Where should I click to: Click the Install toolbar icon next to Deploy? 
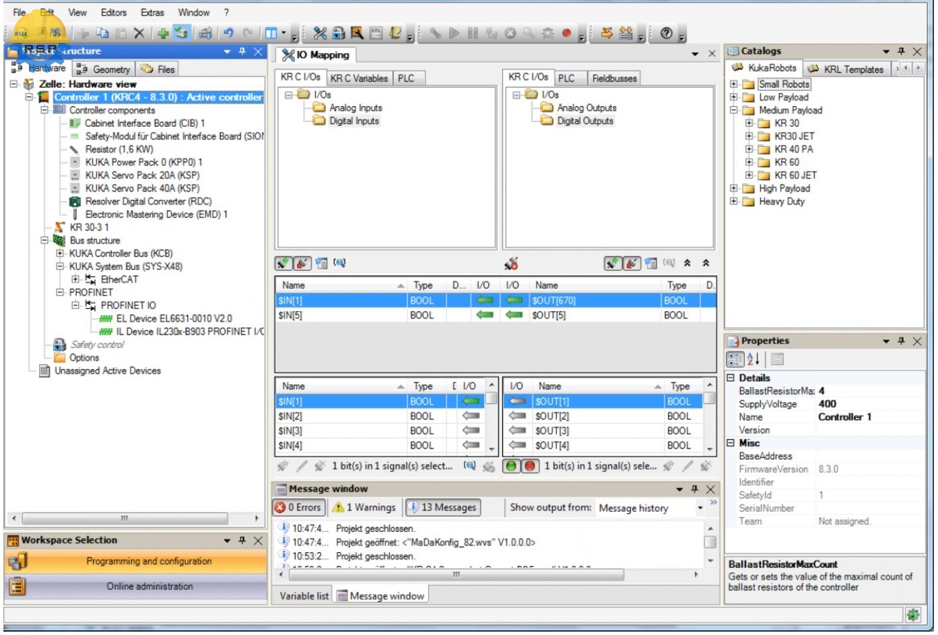tap(626, 33)
